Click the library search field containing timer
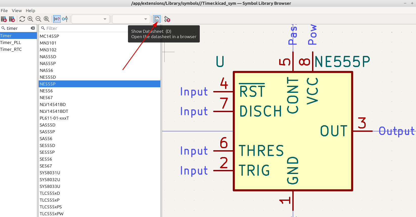Screen dimensions: 416x217 [x=18, y=28]
